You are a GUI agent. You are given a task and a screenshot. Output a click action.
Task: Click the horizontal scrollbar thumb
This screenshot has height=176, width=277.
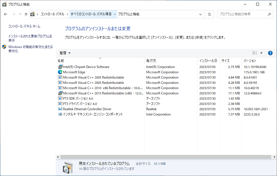166,157
